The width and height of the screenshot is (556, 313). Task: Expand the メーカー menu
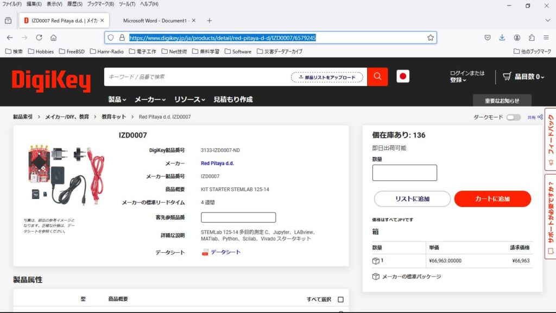[150, 99]
